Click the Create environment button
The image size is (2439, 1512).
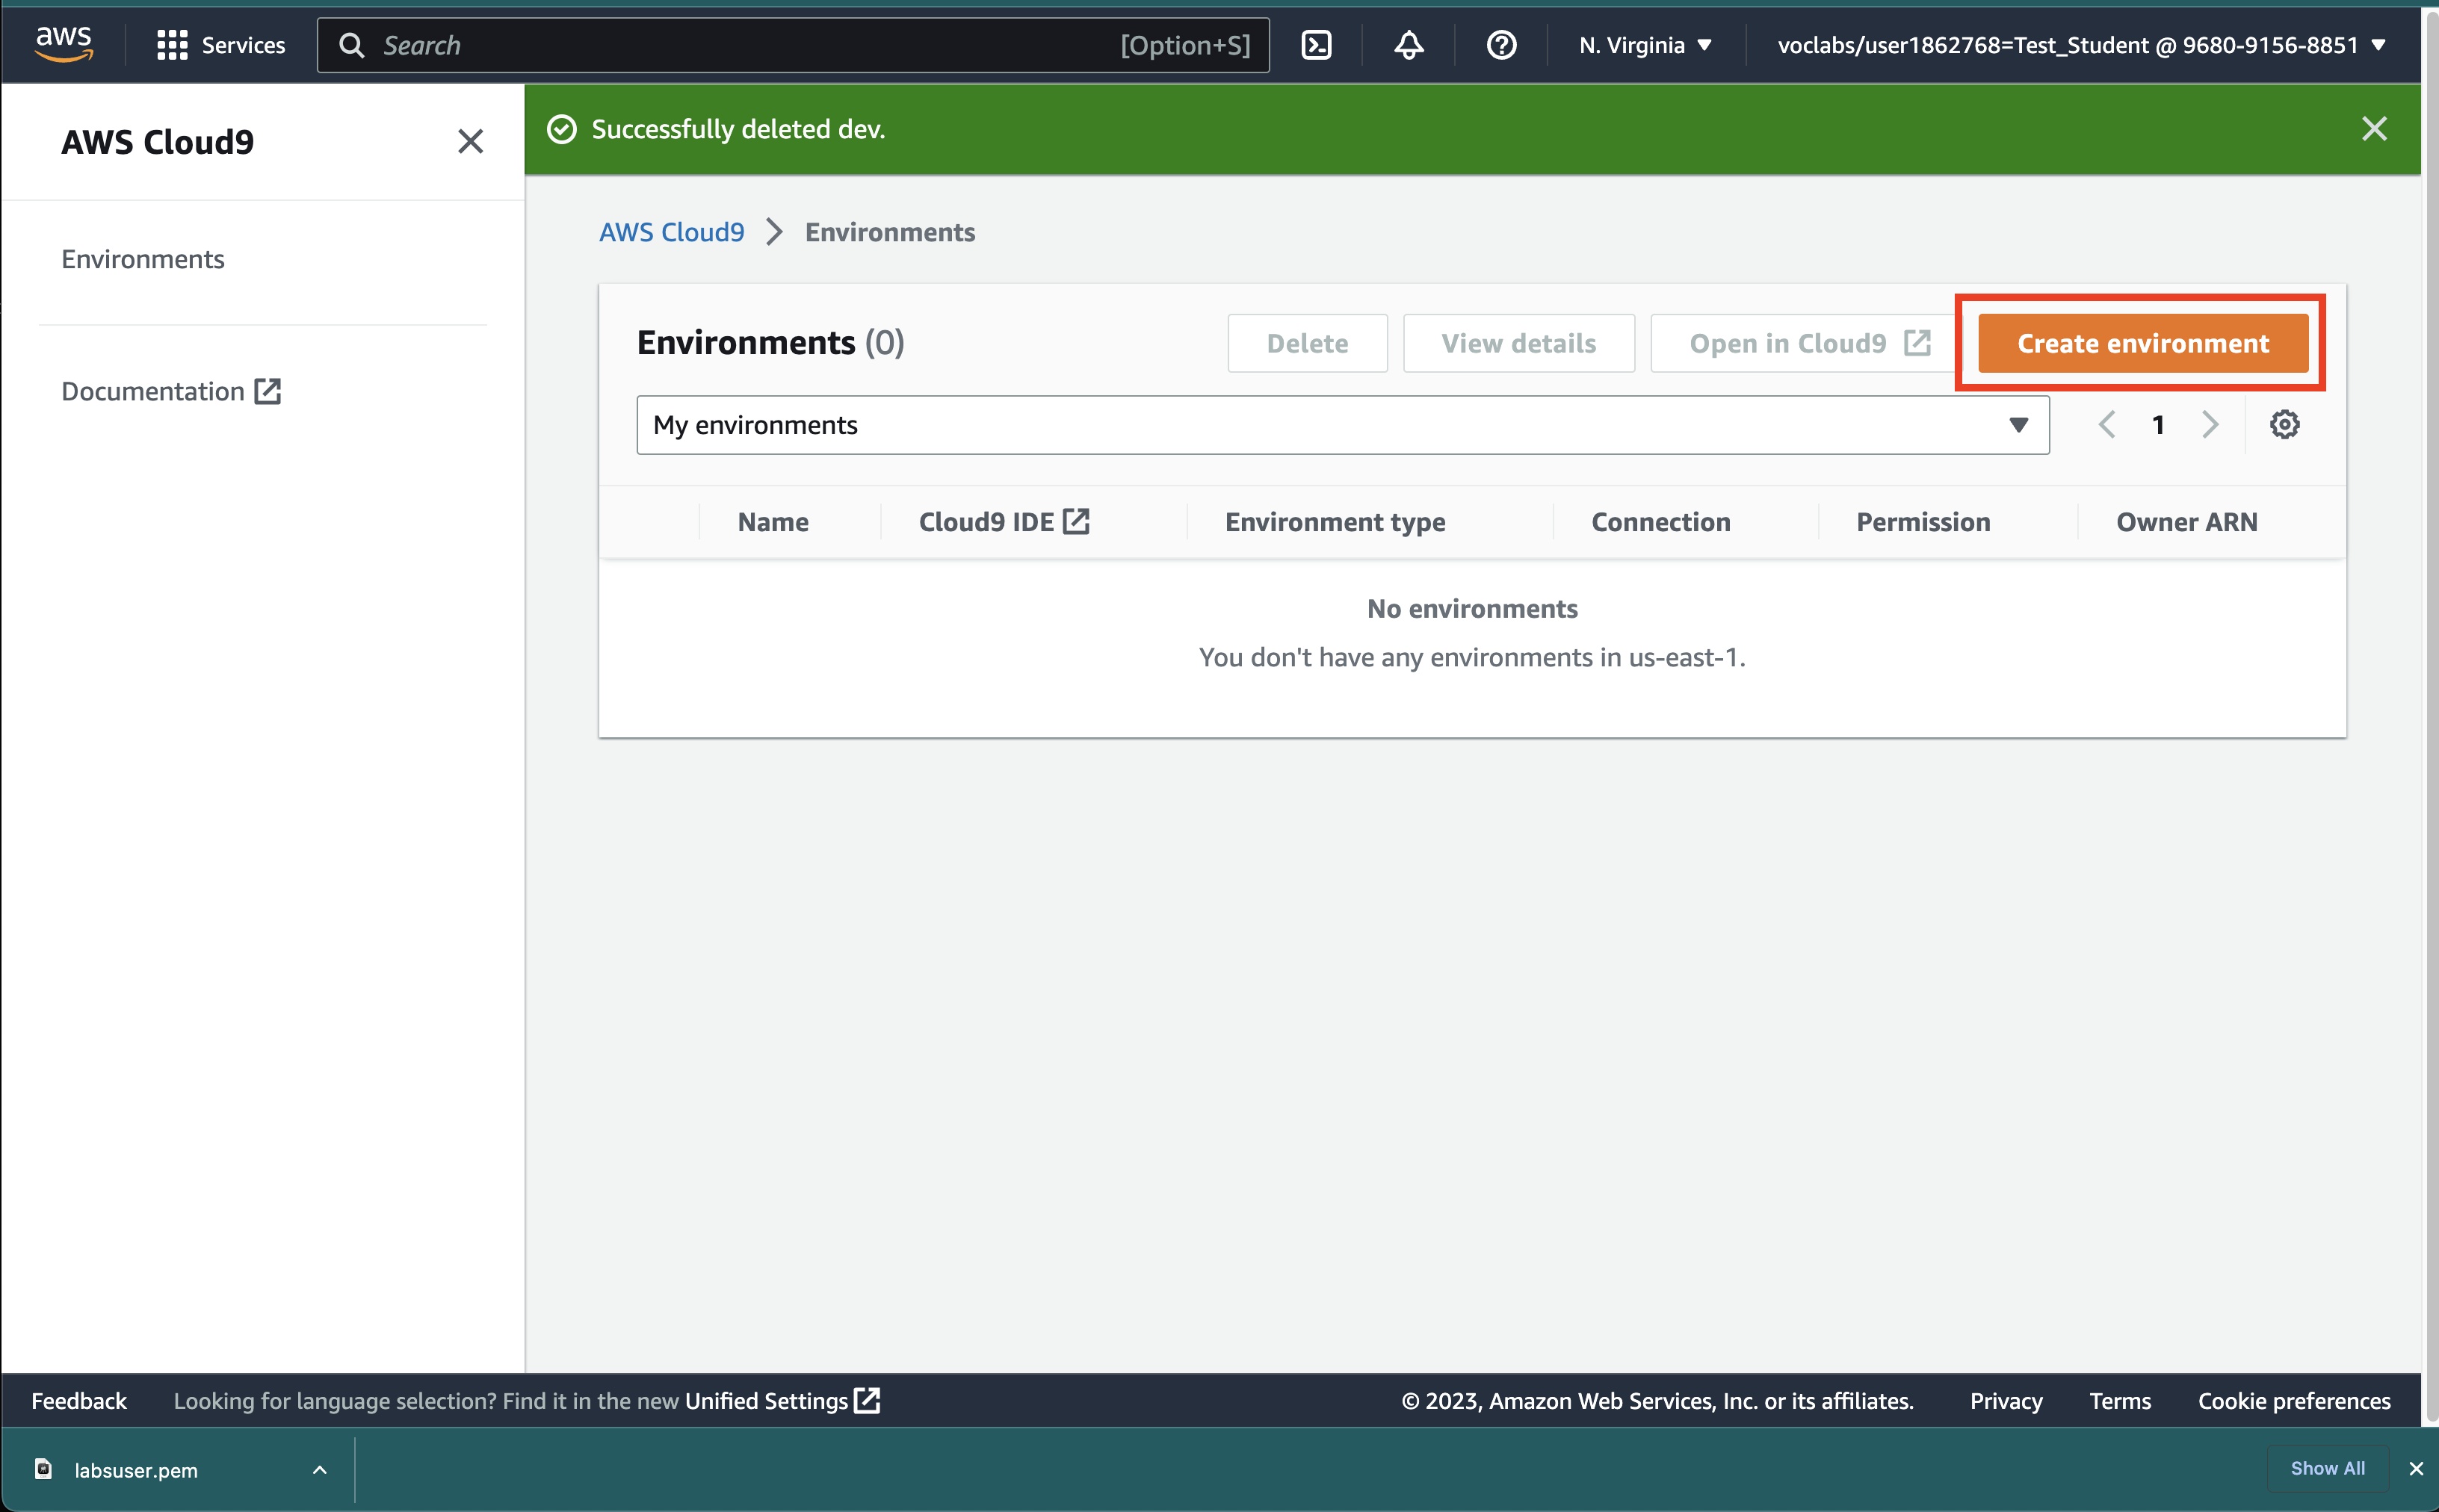coord(2142,343)
